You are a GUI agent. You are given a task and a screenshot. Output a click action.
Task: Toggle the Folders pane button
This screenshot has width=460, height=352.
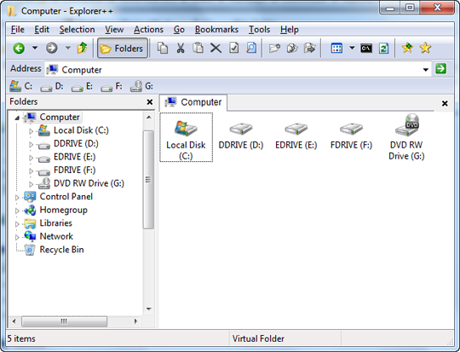tap(123, 48)
